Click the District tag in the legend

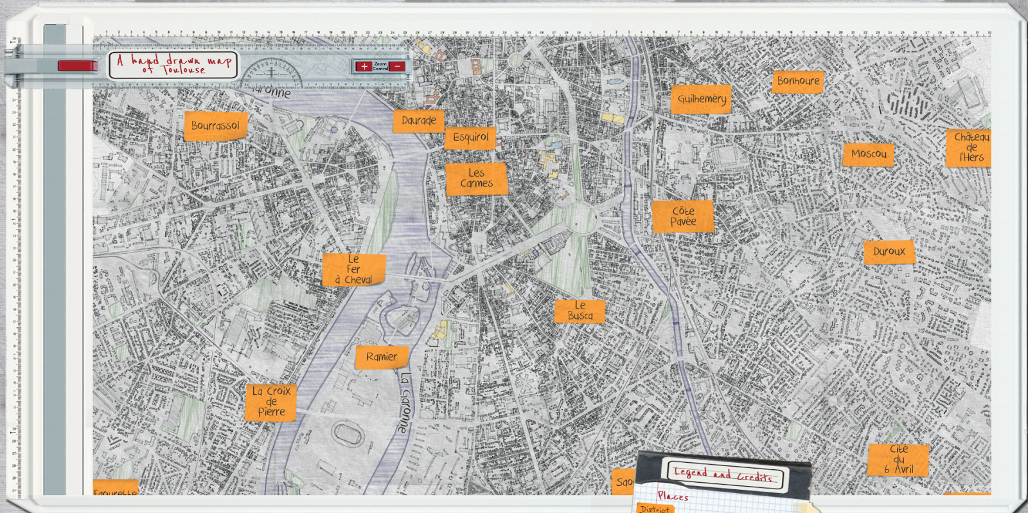pyautogui.click(x=654, y=509)
